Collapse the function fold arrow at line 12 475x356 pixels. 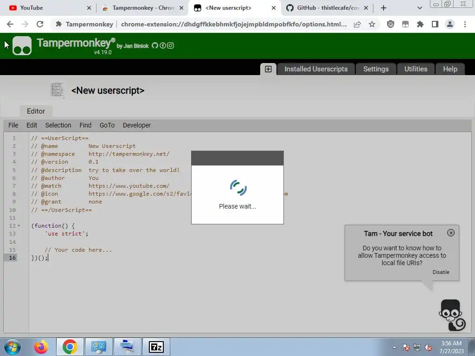click(x=19, y=226)
